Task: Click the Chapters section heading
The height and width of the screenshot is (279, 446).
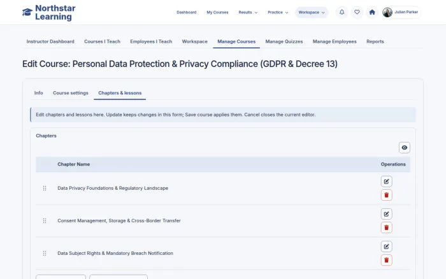Action: click(x=46, y=136)
